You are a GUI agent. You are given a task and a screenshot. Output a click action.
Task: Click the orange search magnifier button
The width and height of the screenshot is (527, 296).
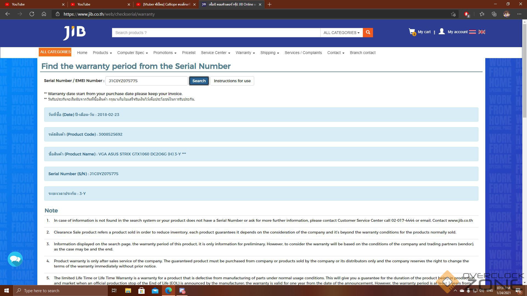coord(368,32)
